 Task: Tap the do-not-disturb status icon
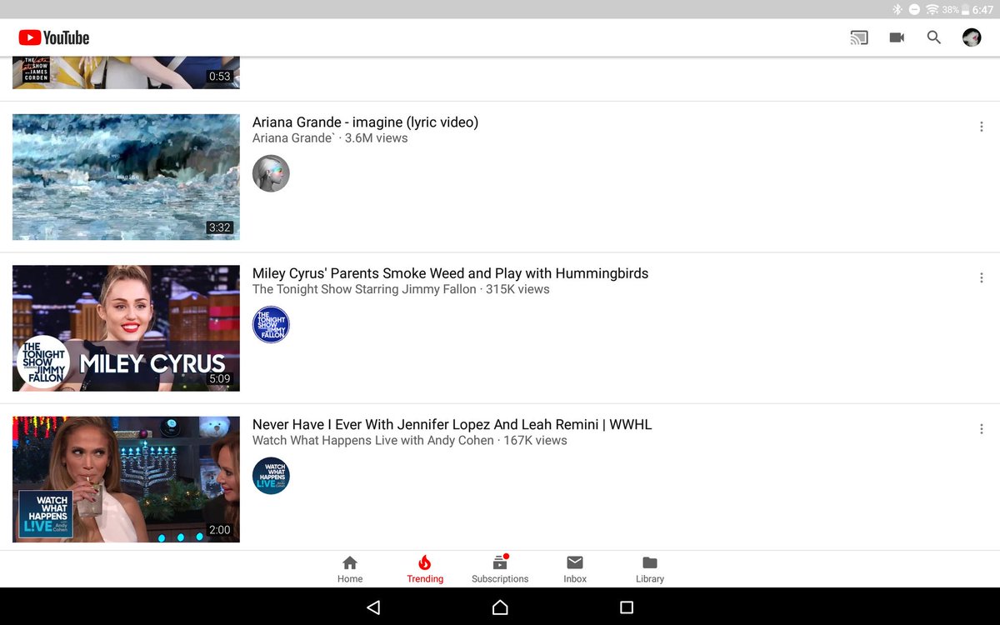pos(914,9)
